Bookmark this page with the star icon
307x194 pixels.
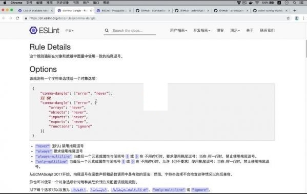(x=288, y=18)
